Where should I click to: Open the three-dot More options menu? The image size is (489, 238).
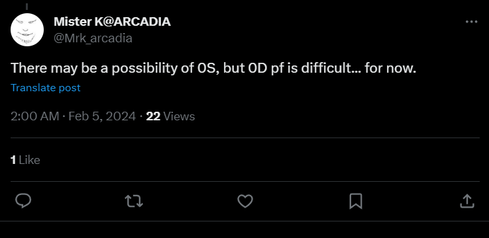pos(471,22)
